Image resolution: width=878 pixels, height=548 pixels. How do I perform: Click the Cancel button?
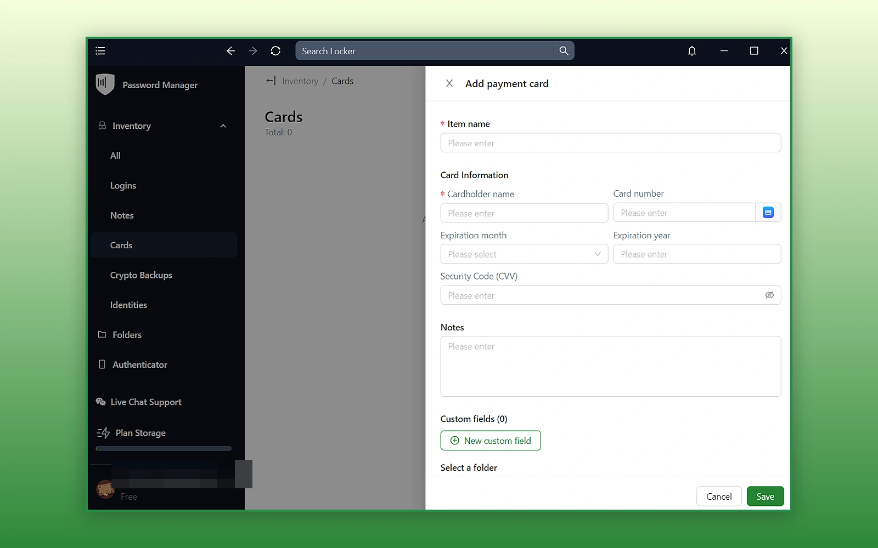tap(719, 496)
